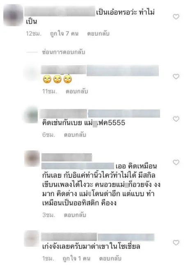The height and width of the screenshot is (268, 190).
Task: View likes on ถูกใจ 1 คน
Action: (76, 259)
